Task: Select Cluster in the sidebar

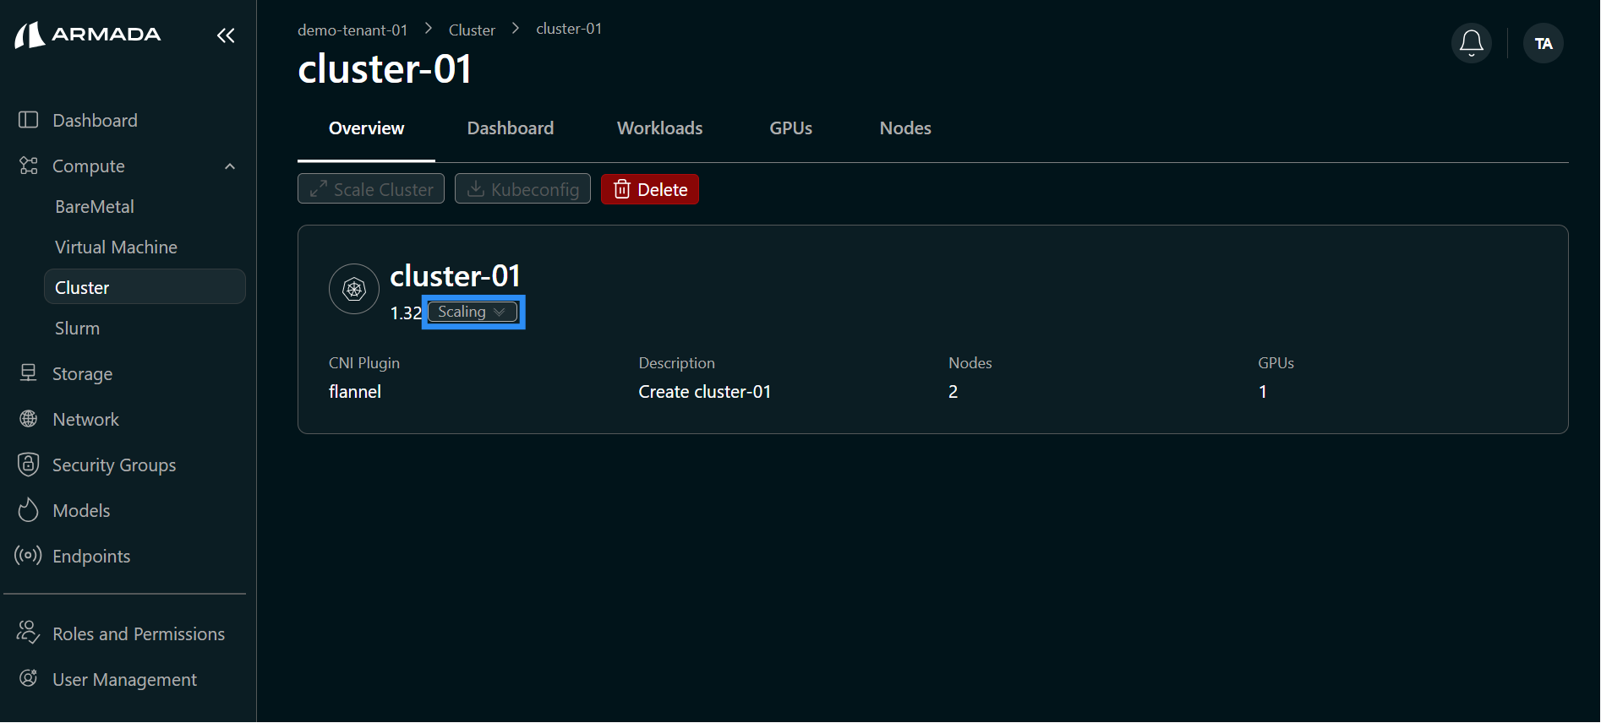Action: point(145,287)
